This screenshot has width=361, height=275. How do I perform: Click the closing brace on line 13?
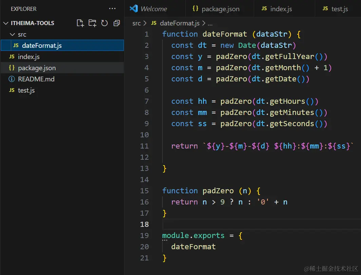pos(164,169)
